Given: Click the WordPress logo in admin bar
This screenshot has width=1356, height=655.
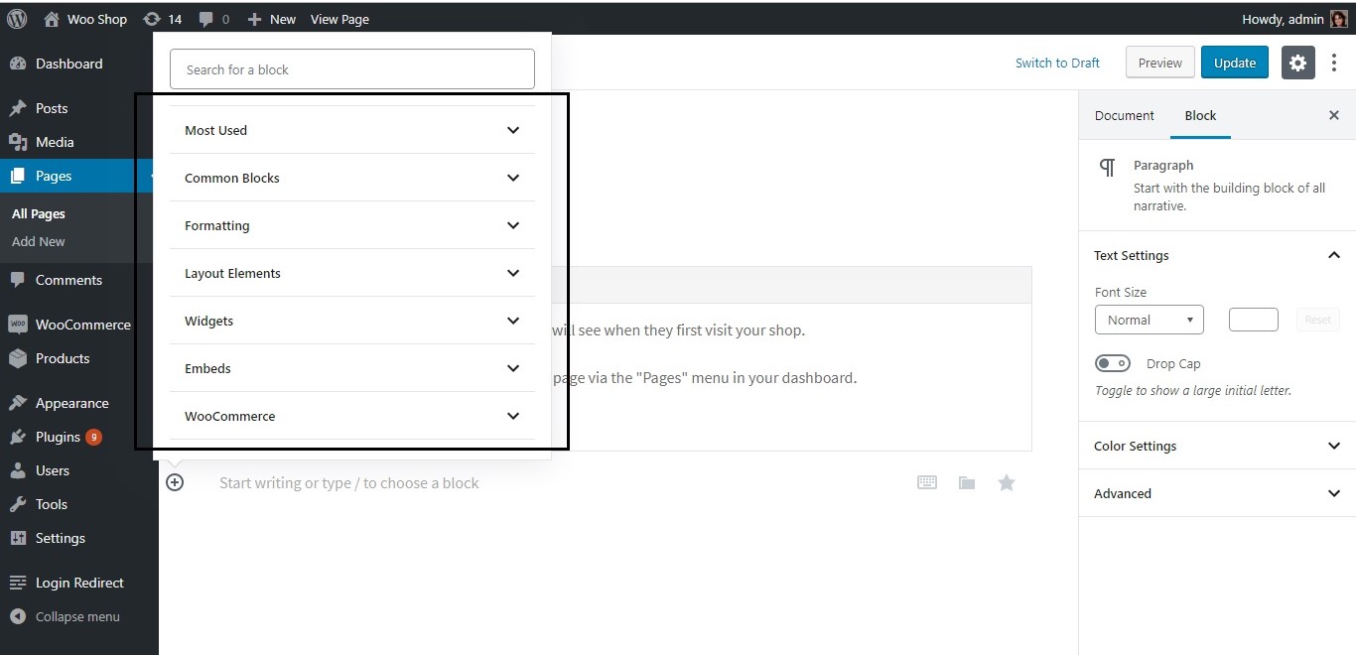Looking at the screenshot, I should [17, 19].
